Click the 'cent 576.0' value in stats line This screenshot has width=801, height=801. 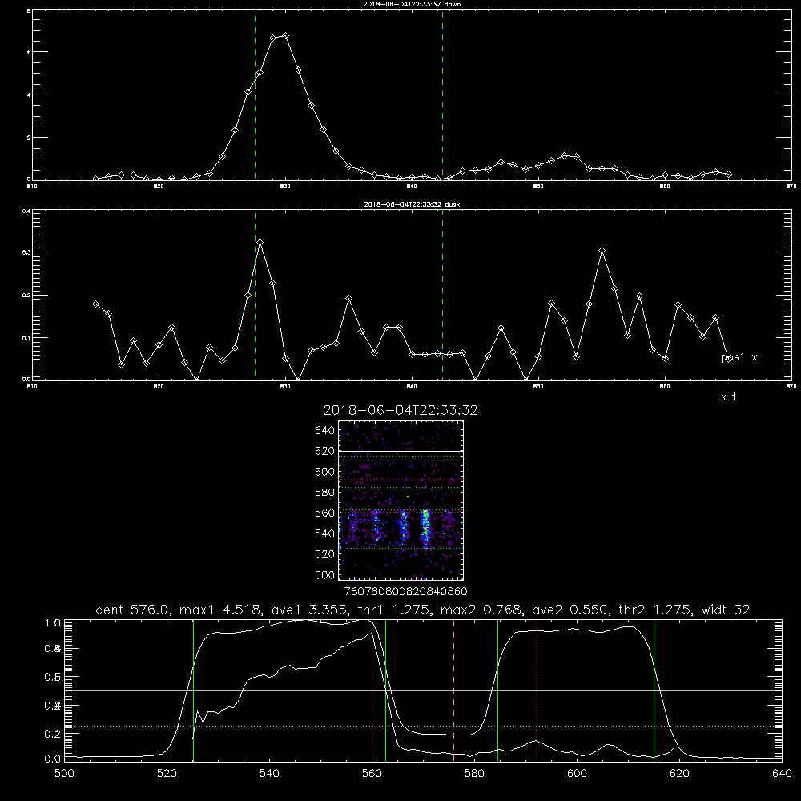tap(134, 610)
